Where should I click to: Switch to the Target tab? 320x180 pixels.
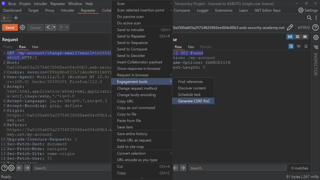pos(33,10)
